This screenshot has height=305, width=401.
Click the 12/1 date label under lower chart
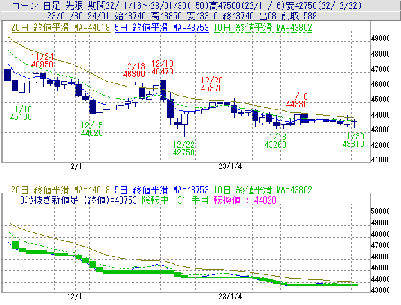click(75, 297)
